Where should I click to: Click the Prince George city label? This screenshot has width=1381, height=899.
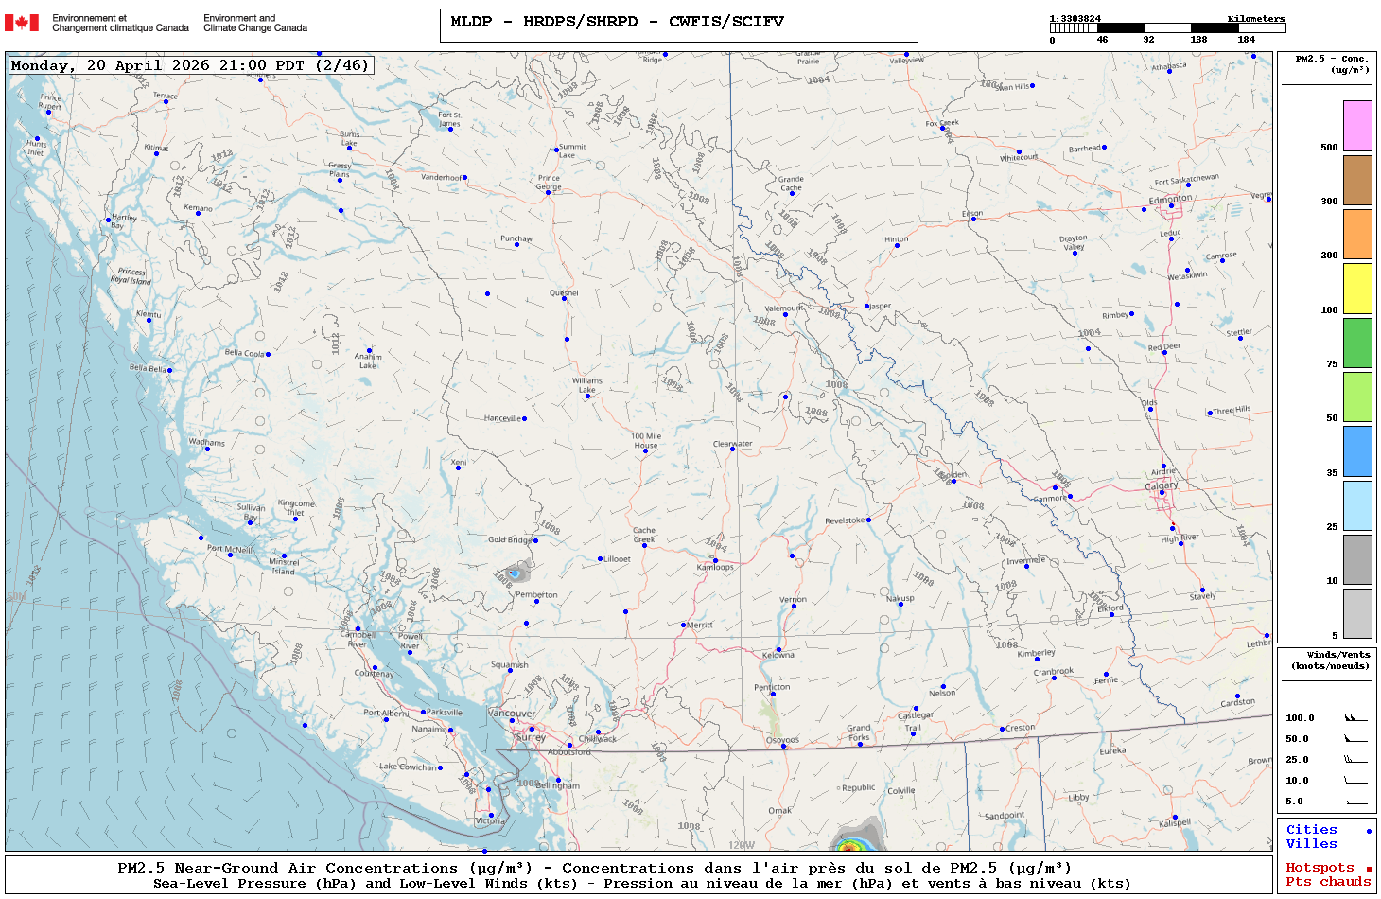click(x=549, y=182)
